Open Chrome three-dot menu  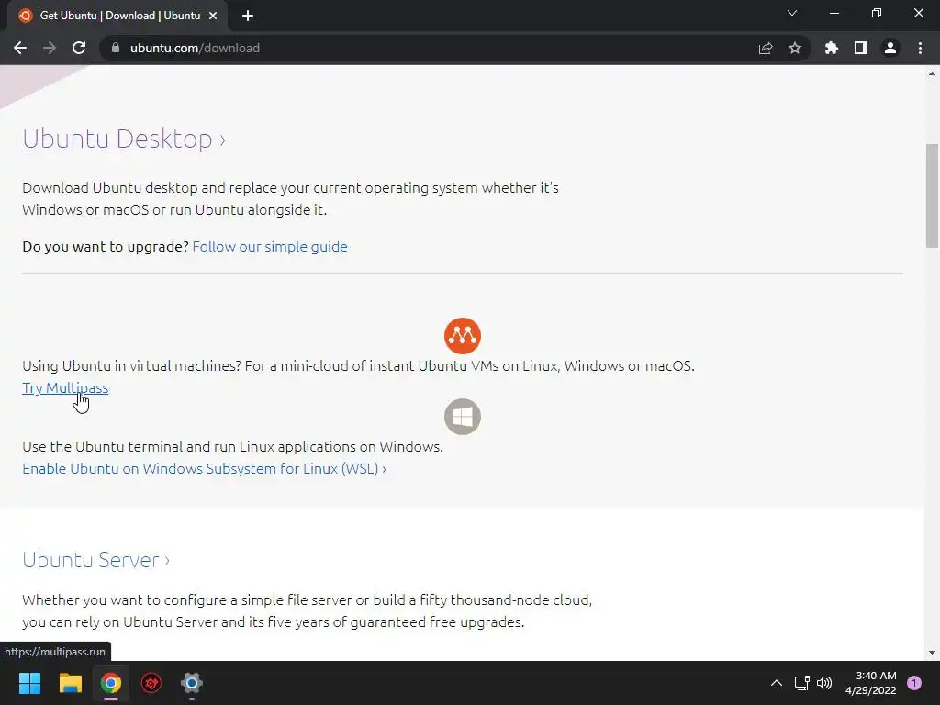coord(920,48)
